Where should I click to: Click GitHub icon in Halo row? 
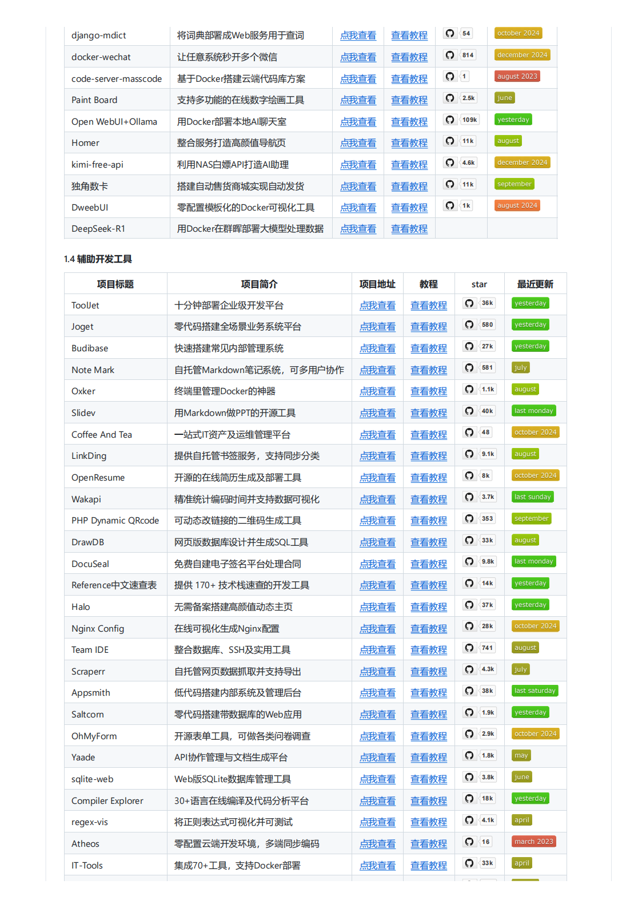[469, 605]
